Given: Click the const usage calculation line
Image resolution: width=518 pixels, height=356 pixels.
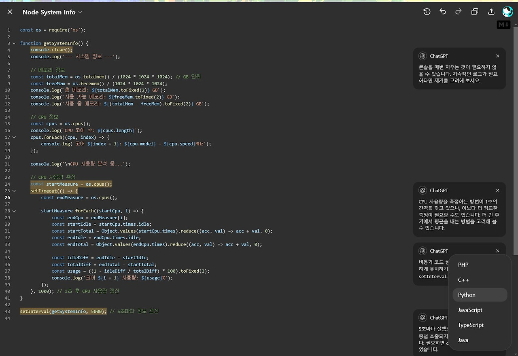Looking at the screenshot, I should point(130,271).
